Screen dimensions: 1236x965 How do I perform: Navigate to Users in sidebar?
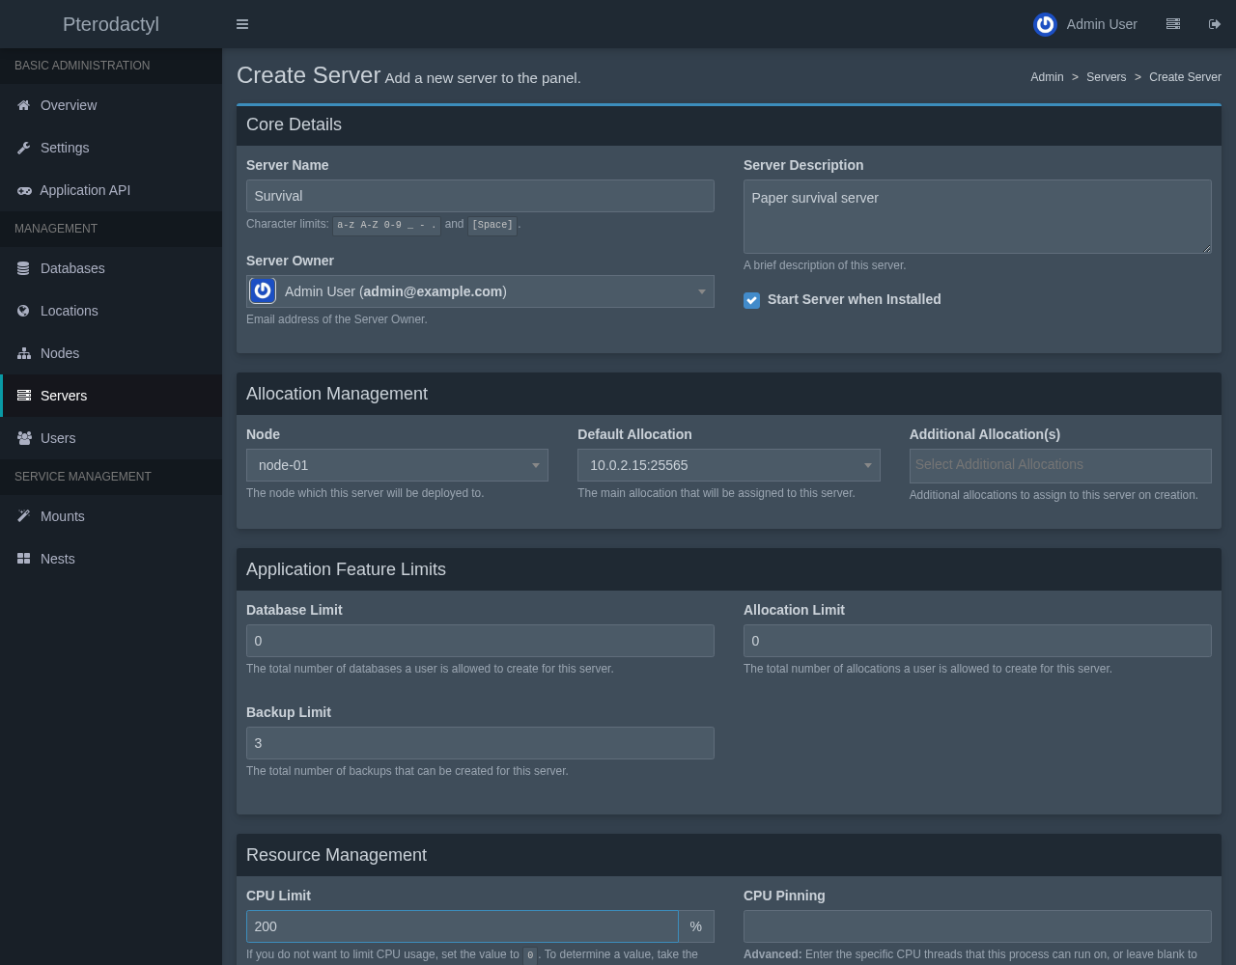coord(111,438)
